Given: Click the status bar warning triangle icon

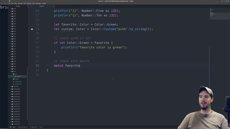Looking at the screenshot, I should pos(14,127).
